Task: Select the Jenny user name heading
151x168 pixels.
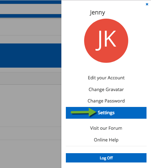Action: [x=97, y=12]
